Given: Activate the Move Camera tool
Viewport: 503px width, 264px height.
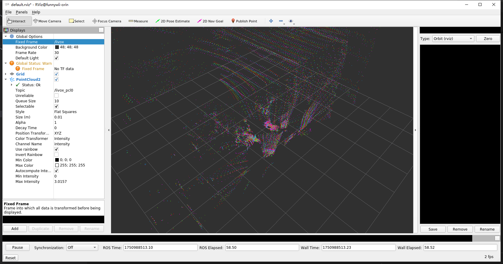Looking at the screenshot, I should point(47,21).
